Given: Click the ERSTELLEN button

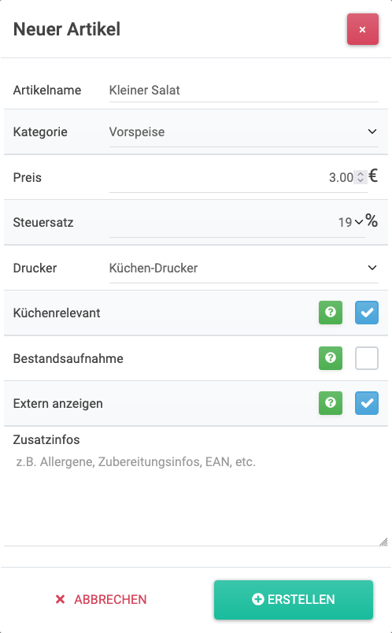Looking at the screenshot, I should pos(293,599).
